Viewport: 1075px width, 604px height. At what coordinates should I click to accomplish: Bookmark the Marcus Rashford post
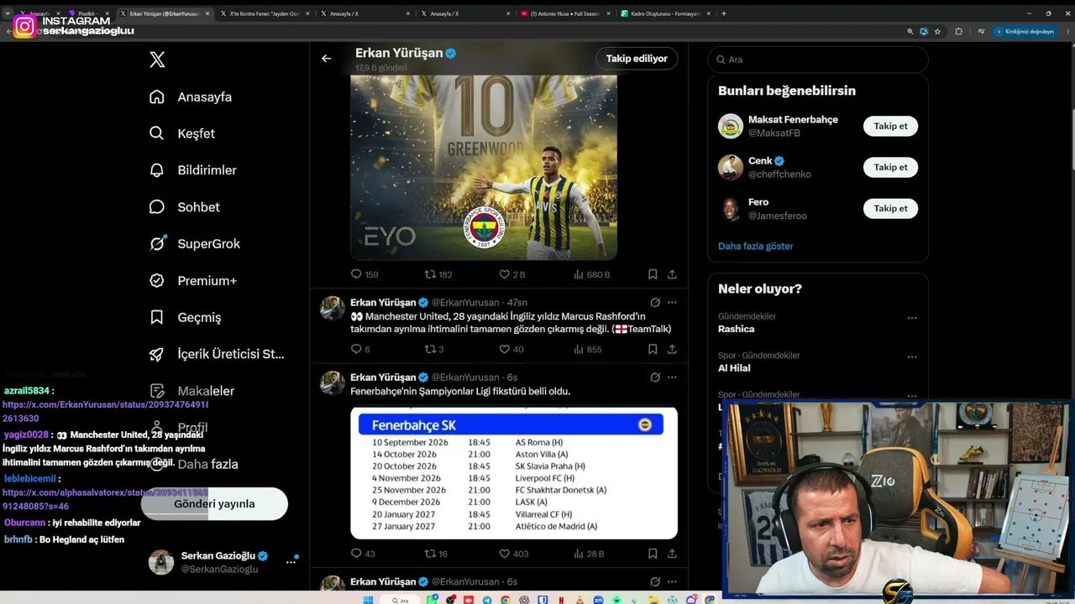pos(653,349)
